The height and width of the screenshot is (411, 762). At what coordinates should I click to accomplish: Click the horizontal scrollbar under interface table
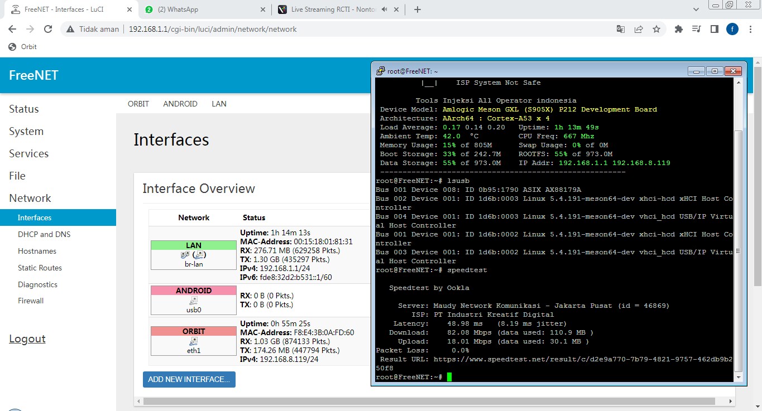click(429, 401)
